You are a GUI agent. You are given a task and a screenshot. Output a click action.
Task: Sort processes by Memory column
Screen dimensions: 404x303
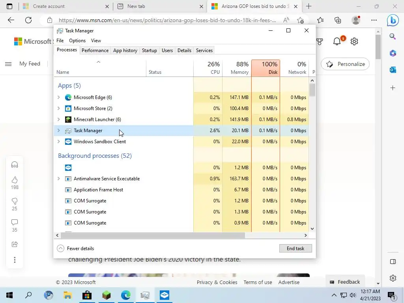pyautogui.click(x=237, y=68)
